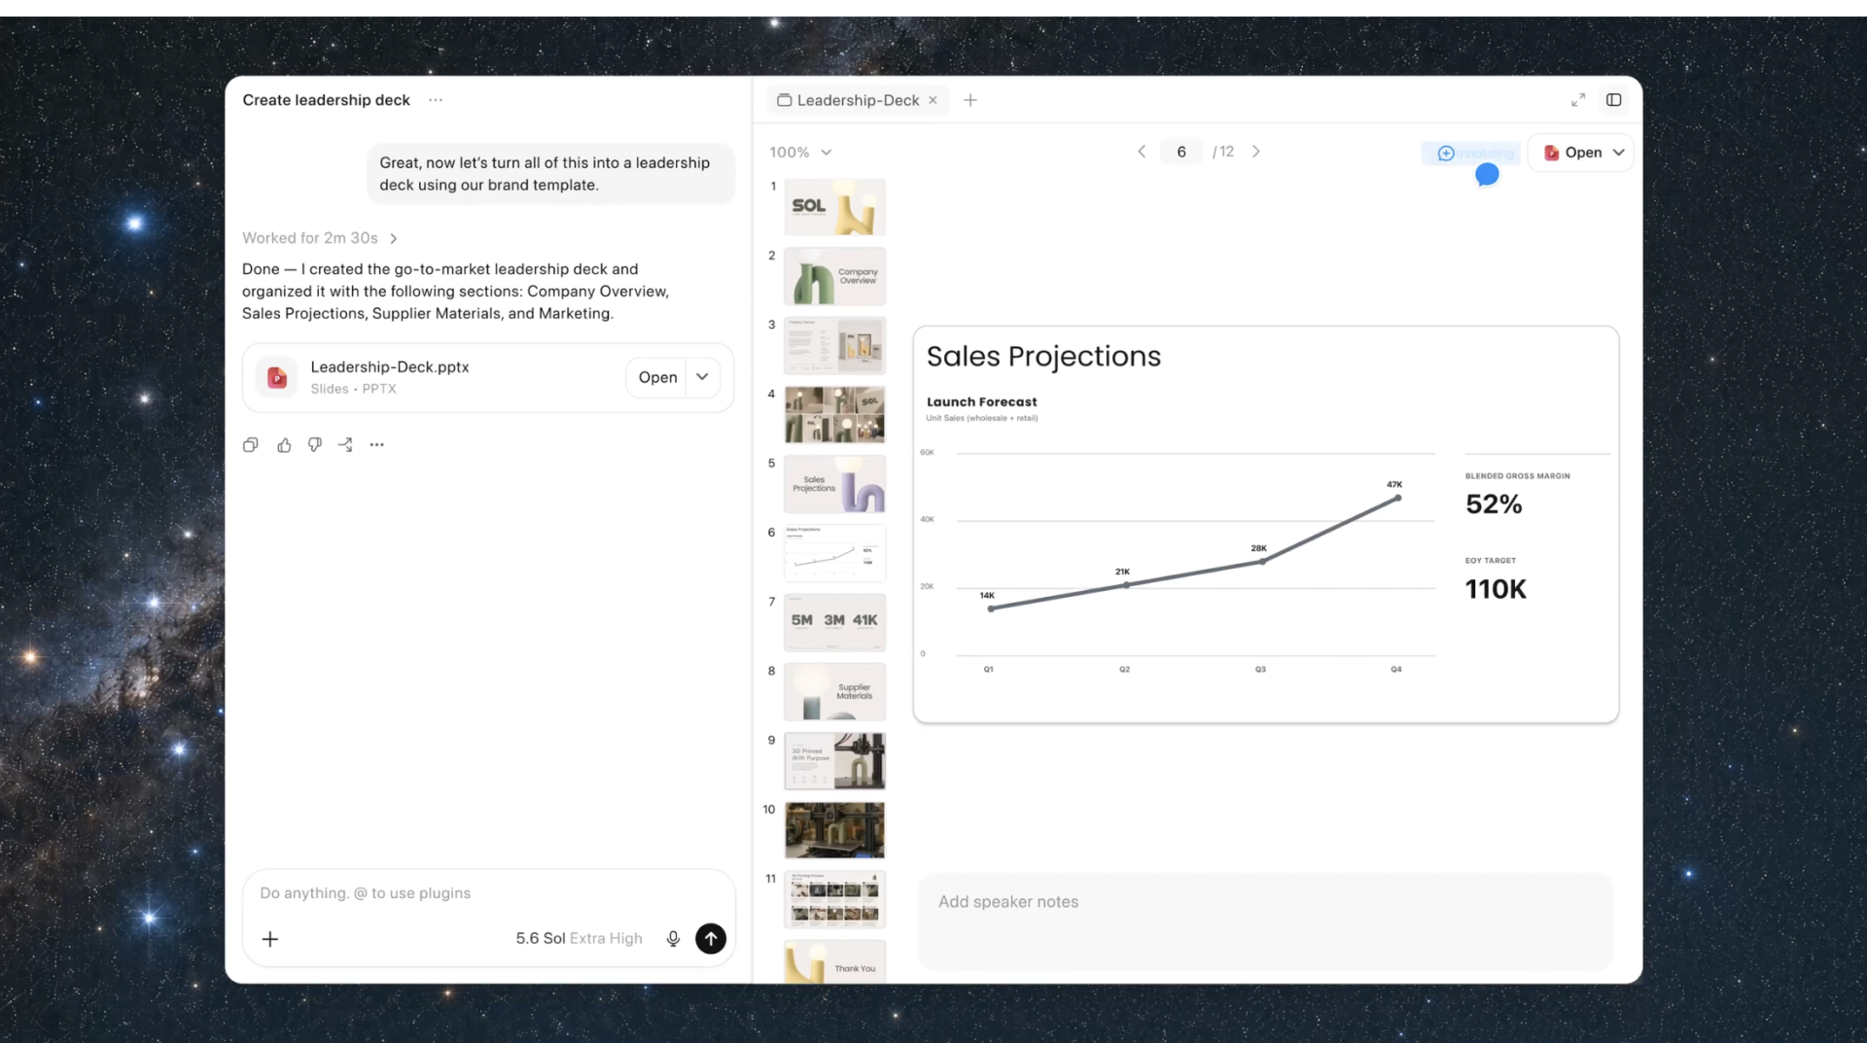Go to next slide
This screenshot has height=1043, width=1867.
(x=1256, y=152)
